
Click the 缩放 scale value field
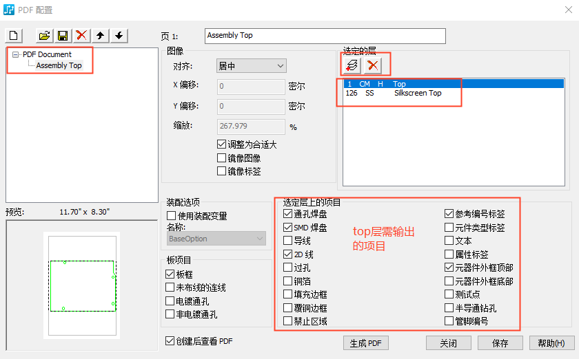[251, 126]
